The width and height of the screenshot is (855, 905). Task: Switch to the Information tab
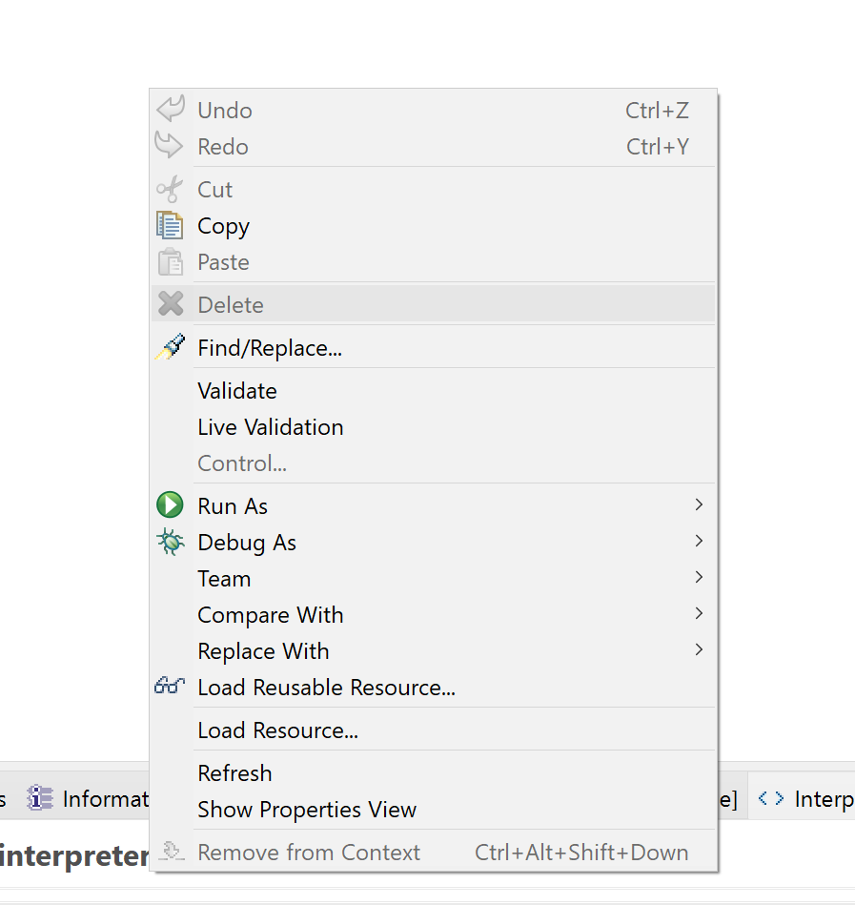point(105,798)
